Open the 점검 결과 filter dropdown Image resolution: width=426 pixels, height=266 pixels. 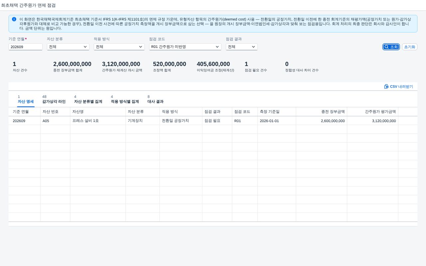(x=242, y=47)
